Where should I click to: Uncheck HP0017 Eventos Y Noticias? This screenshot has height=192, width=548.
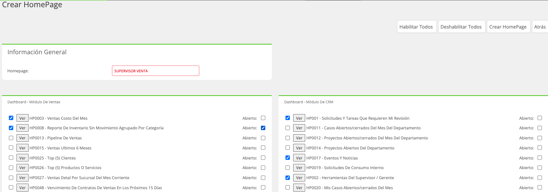pos(287,158)
